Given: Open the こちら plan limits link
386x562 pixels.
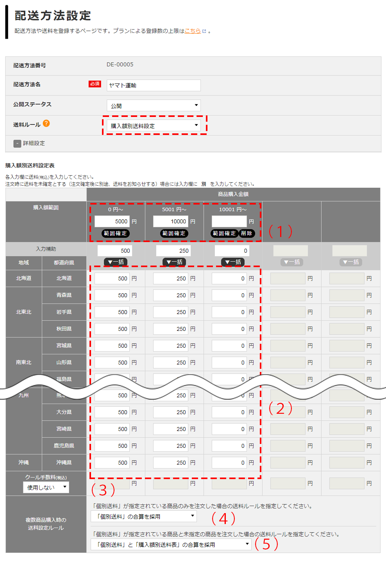Looking at the screenshot, I should click(192, 31).
